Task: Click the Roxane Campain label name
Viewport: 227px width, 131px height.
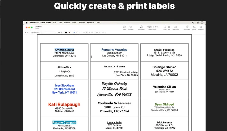Action: (64, 123)
